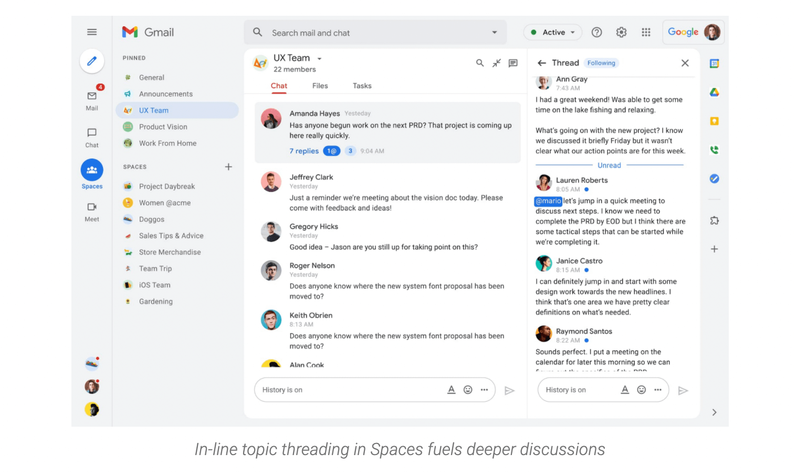The width and height of the screenshot is (796, 474).
Task: Open the add-ons puzzle icon
Action: [714, 221]
